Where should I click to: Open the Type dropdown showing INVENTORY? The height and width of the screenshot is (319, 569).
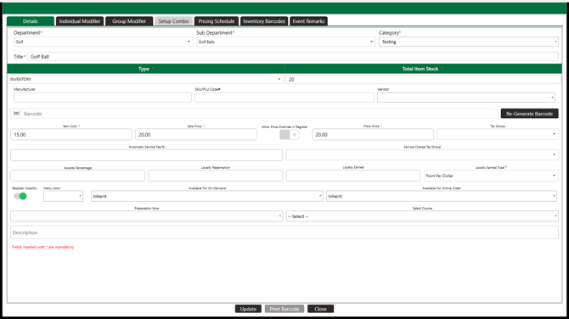coord(145,79)
